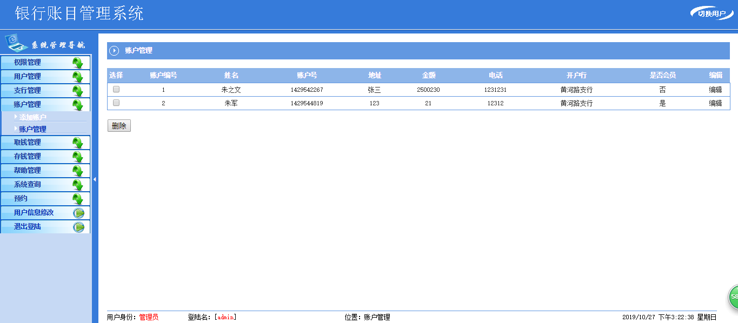This screenshot has width=738, height=323.
Task: Click 编辑 link for 朱之文 row
Action: (x=715, y=90)
